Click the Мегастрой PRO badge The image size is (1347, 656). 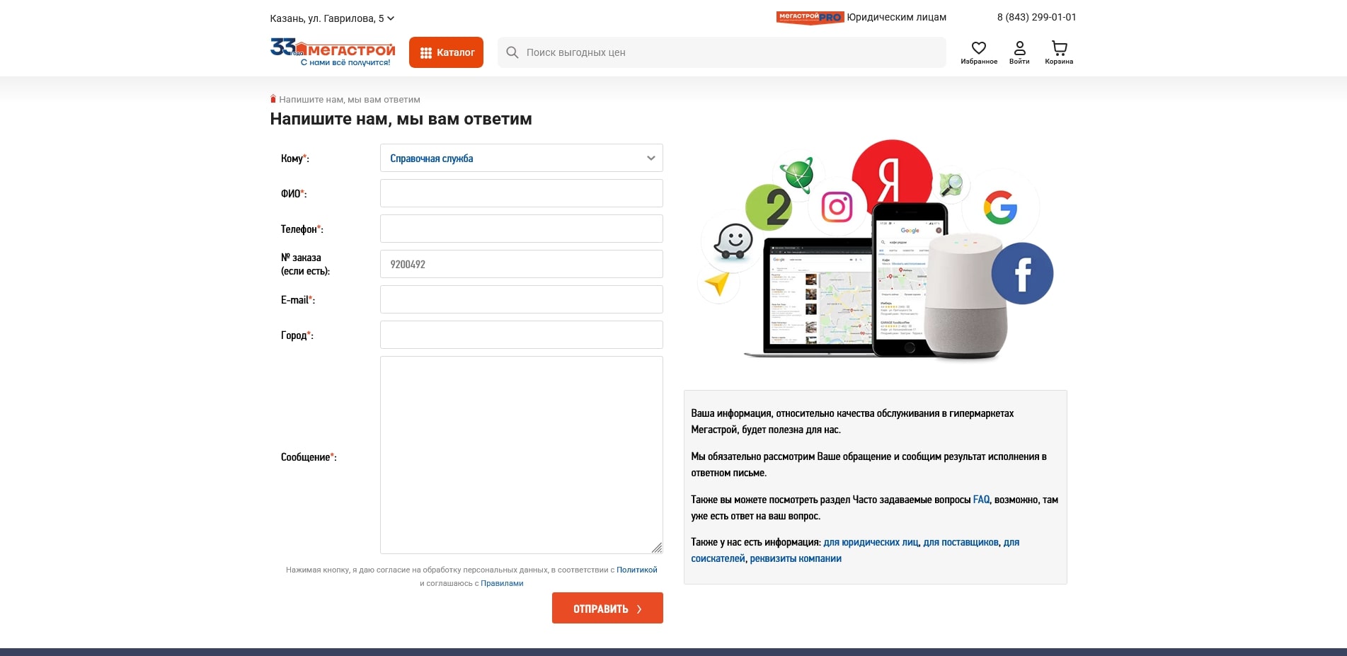810,17
